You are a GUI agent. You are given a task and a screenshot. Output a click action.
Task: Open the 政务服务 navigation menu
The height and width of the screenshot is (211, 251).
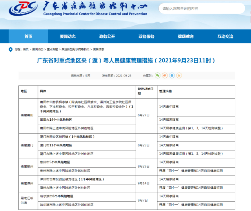[x=146, y=36]
